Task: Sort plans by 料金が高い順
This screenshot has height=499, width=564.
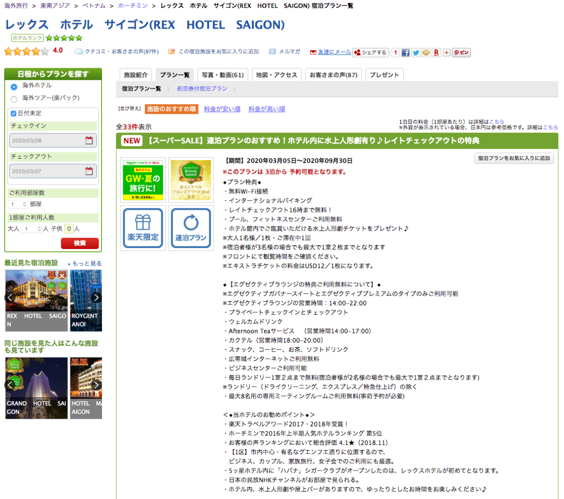Action: [x=267, y=109]
